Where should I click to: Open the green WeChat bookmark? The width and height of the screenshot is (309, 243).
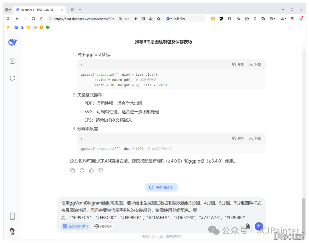tap(48, 27)
